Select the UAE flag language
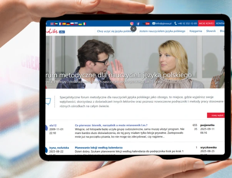The height and width of the screenshot is (178, 232). [x=56, y=24]
